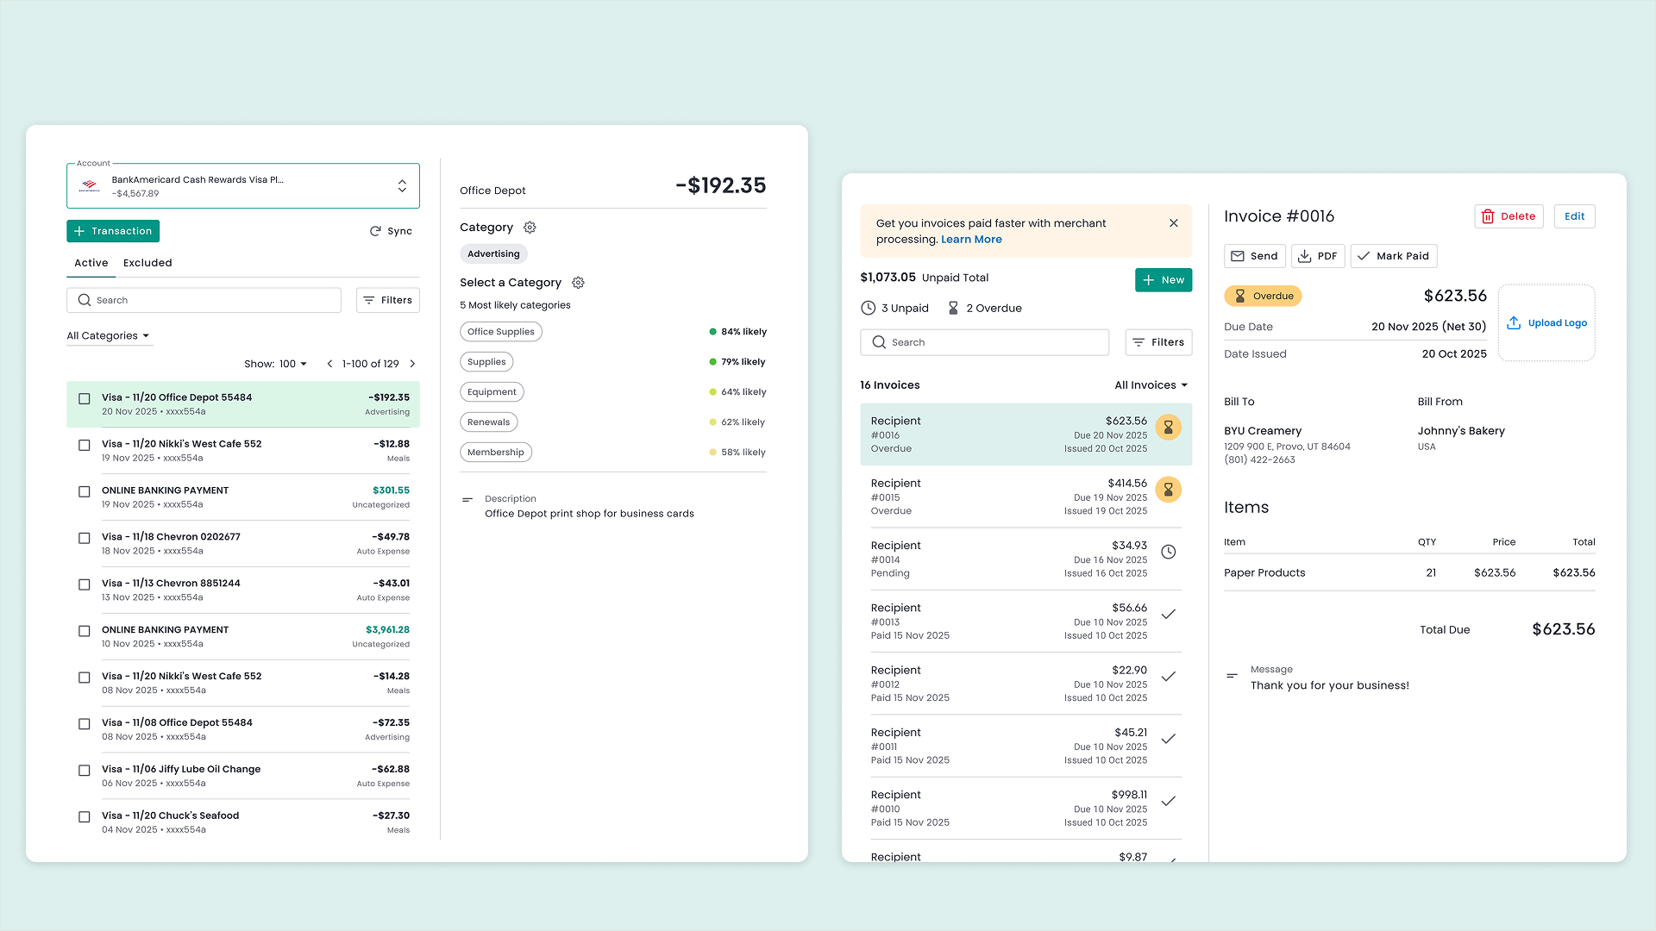Image resolution: width=1656 pixels, height=931 pixels.
Task: Choose the Office Supplies category chip
Action: click(x=501, y=332)
